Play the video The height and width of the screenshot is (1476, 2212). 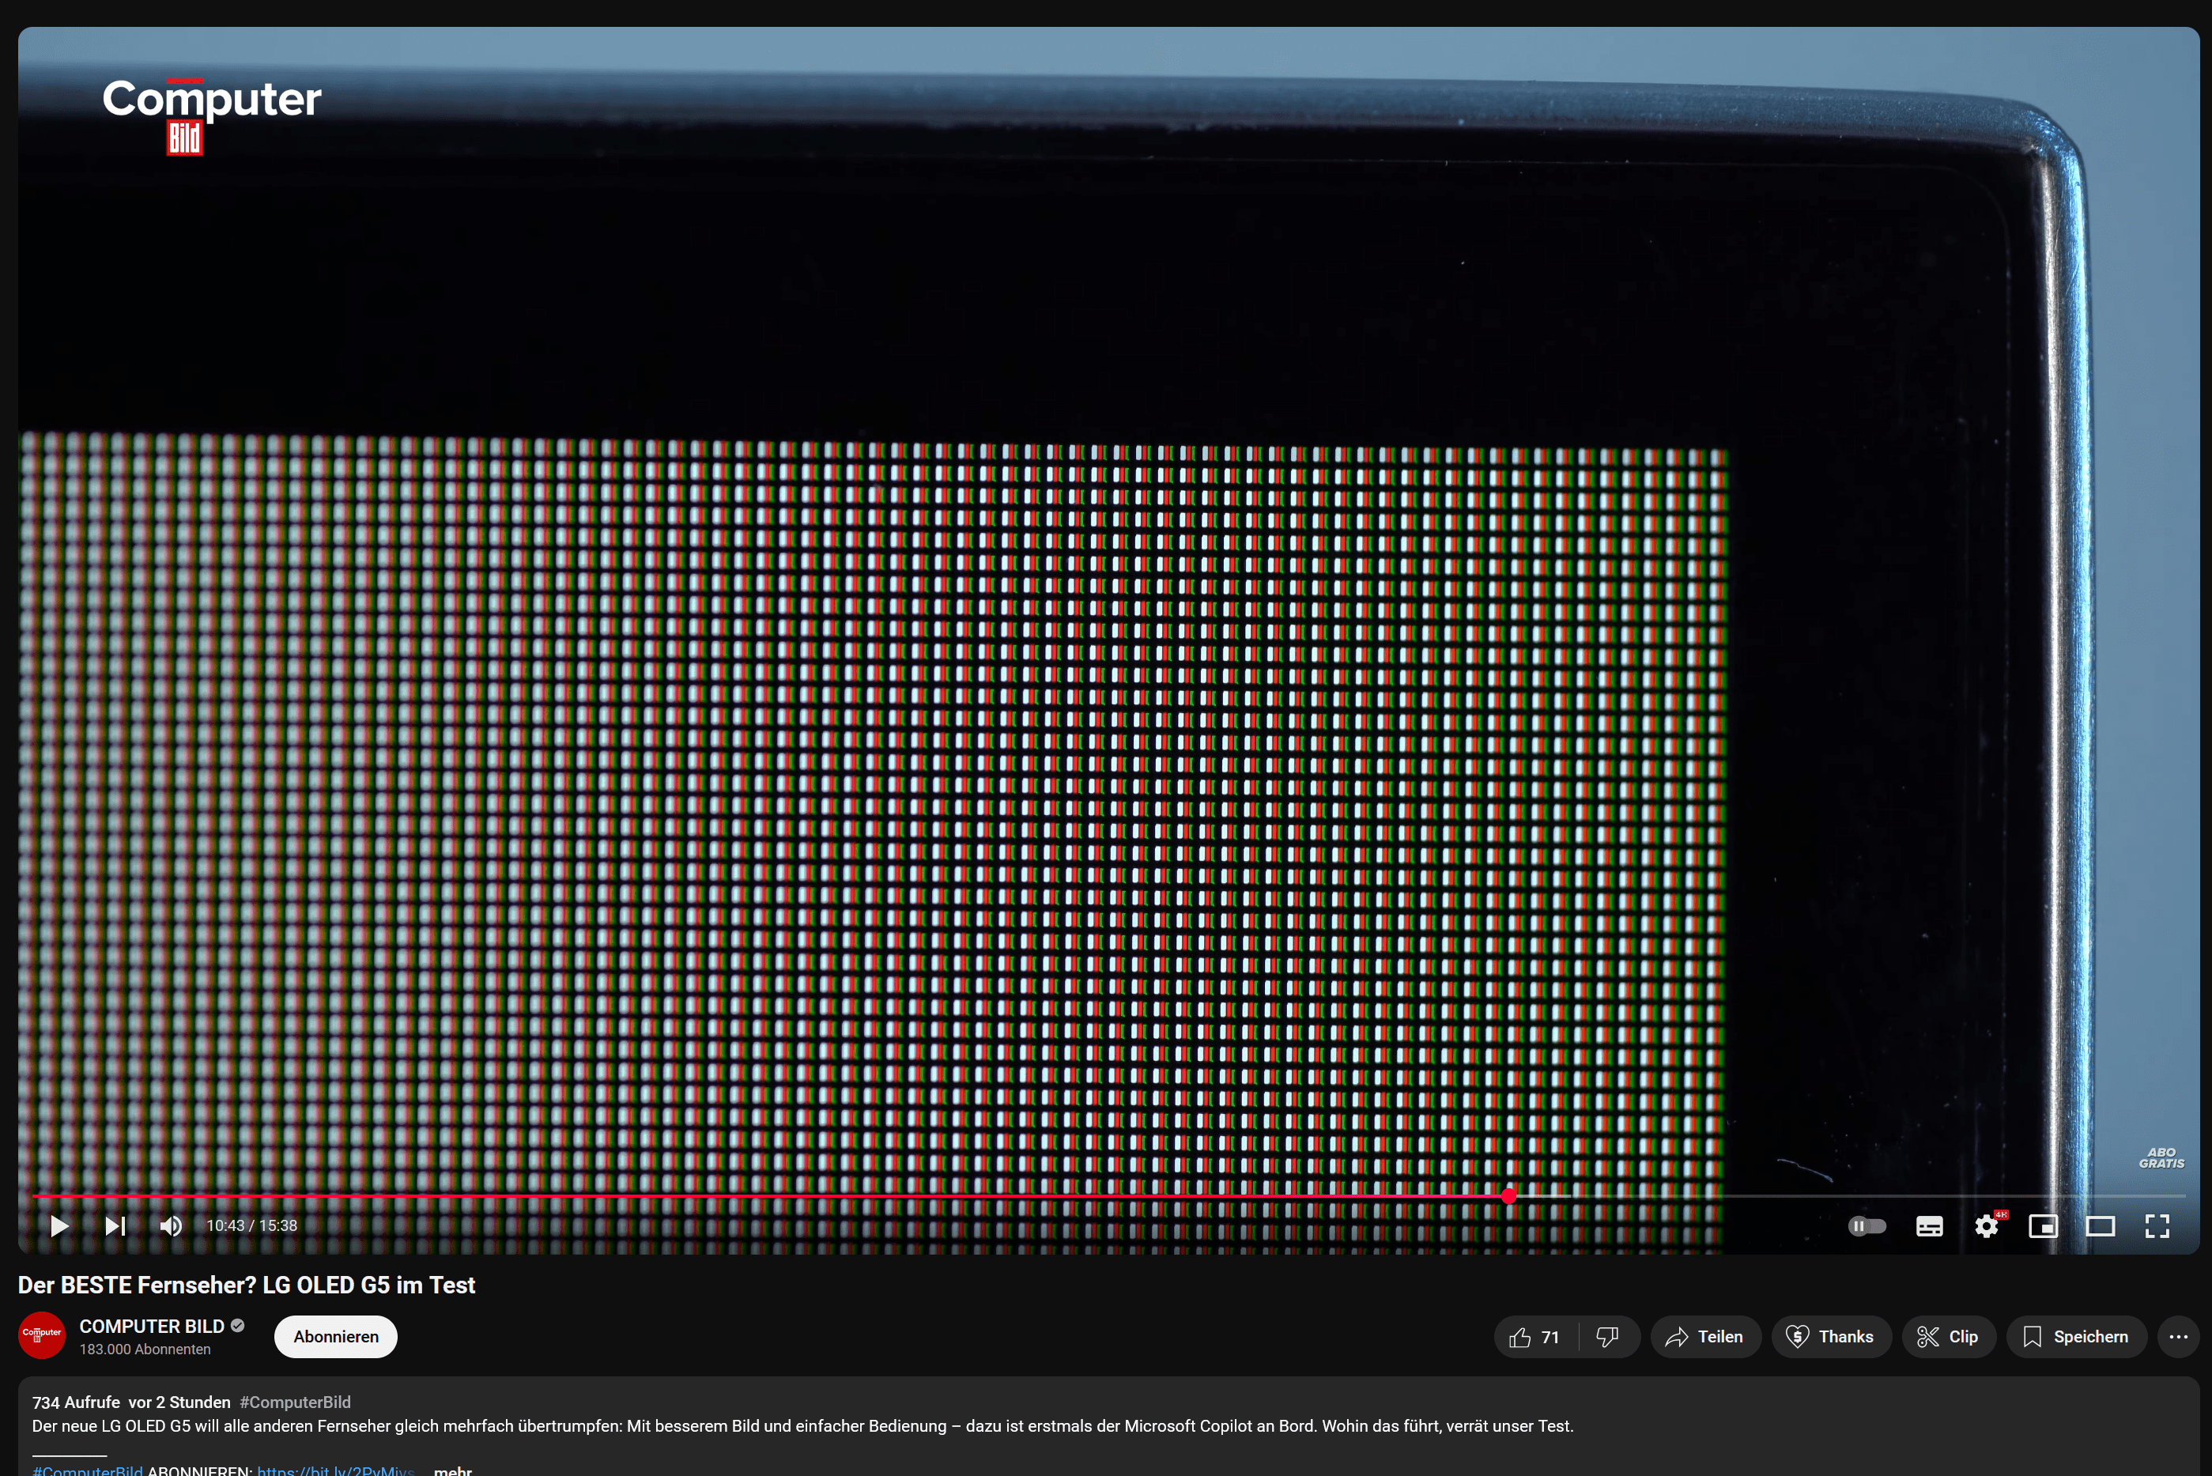point(59,1225)
